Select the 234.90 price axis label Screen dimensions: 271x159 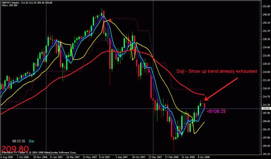pyautogui.click(x=266, y=48)
